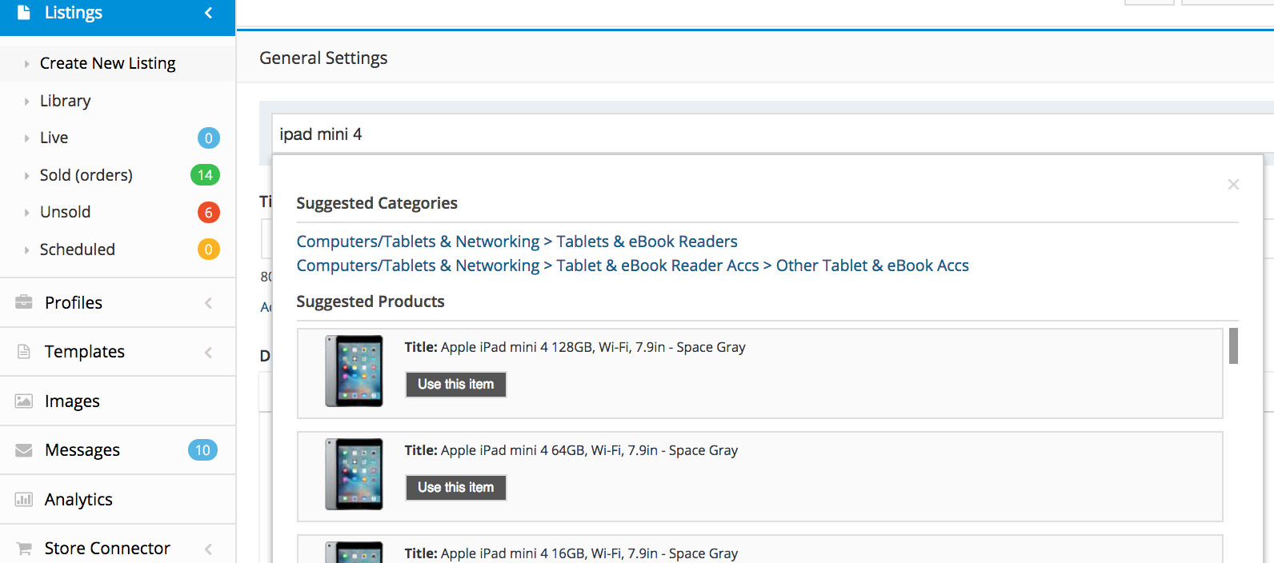
Task: Click the Profiles briefcase icon
Action: pyautogui.click(x=24, y=302)
